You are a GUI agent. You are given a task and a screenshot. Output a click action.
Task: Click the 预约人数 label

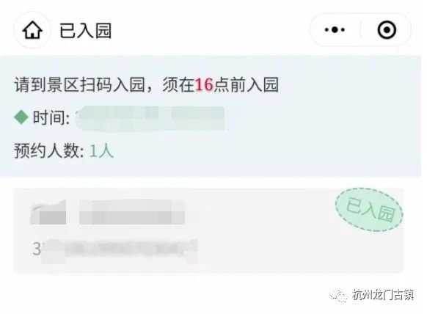click(x=49, y=150)
